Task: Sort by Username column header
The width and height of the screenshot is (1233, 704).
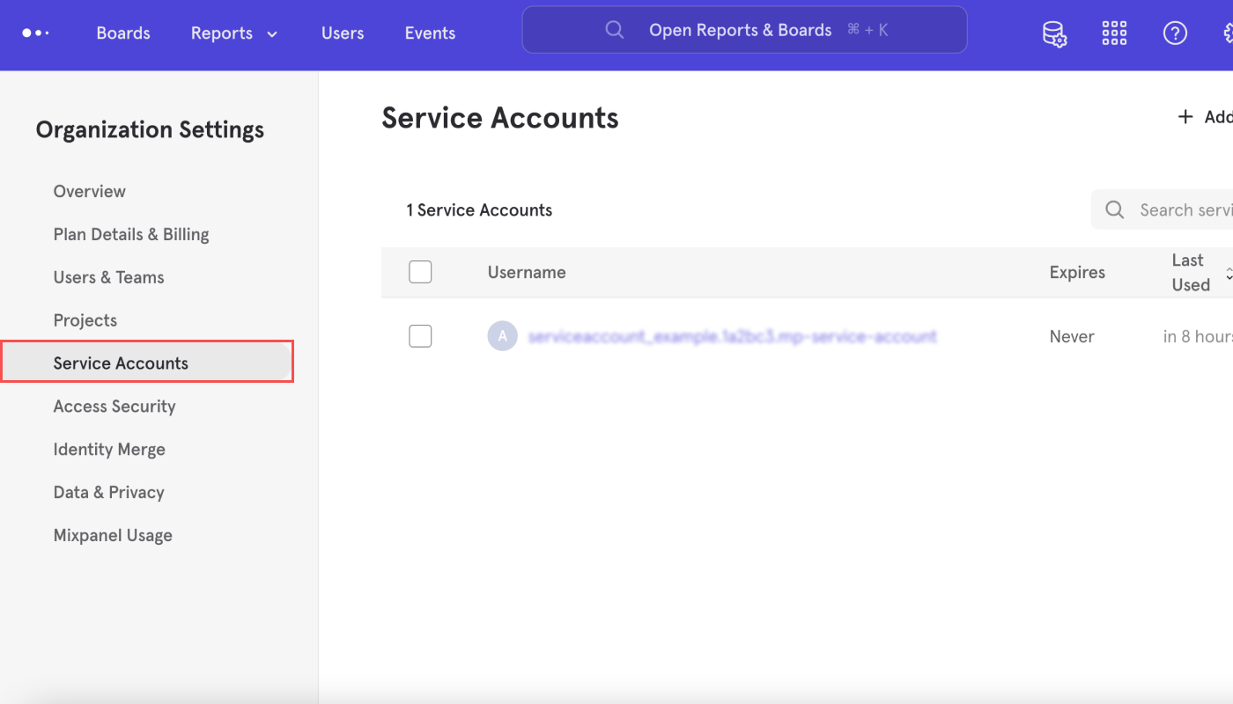Action: (x=527, y=272)
